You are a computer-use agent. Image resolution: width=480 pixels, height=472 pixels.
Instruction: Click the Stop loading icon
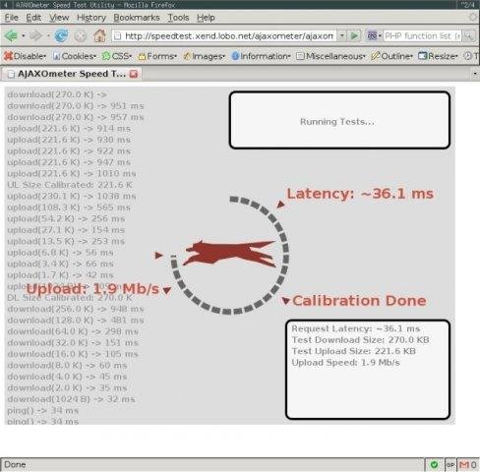coord(80,35)
